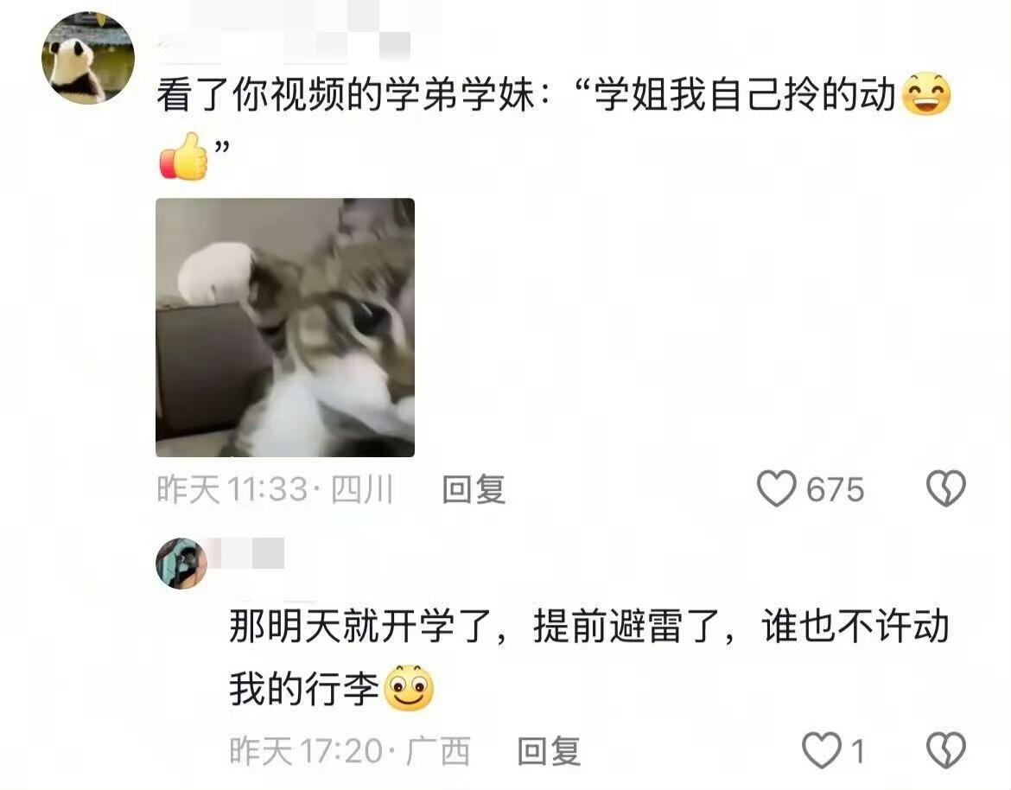This screenshot has height=790, width=1011.
Task: Open the panda avatar's profile
Action: [x=87, y=57]
